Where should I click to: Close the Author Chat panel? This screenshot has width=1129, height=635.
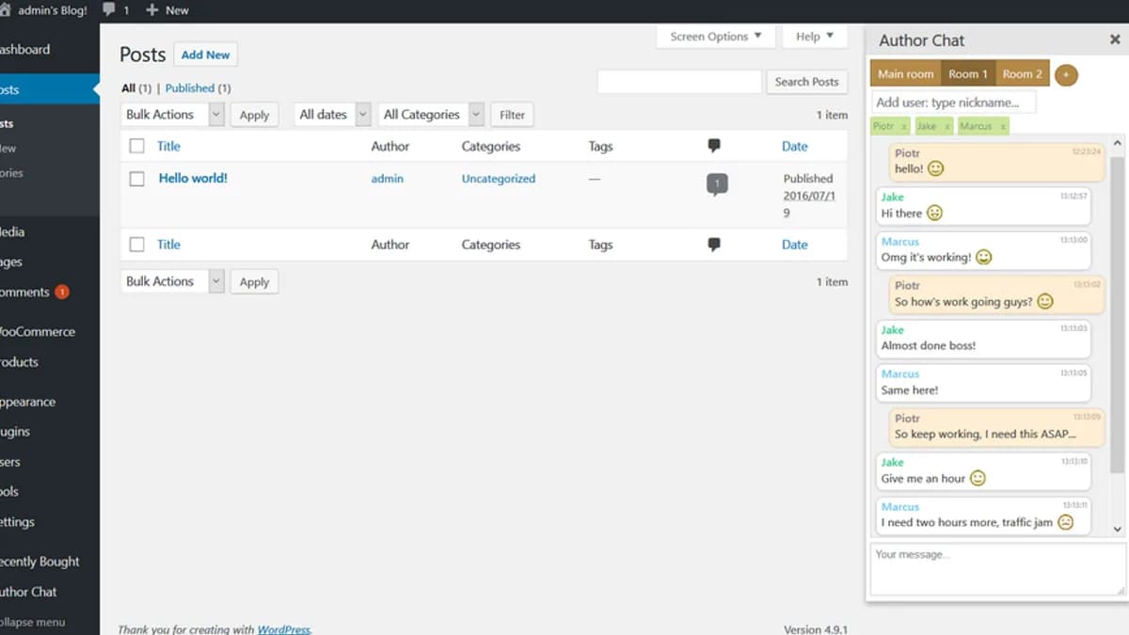1115,40
